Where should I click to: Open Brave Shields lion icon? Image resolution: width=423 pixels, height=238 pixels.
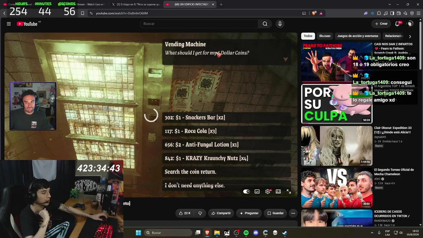tap(314, 13)
